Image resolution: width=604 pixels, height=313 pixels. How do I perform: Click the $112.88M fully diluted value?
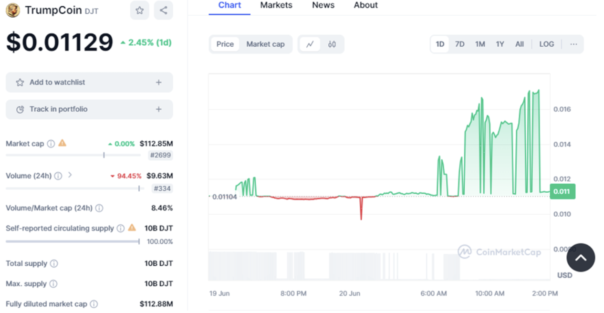click(156, 304)
